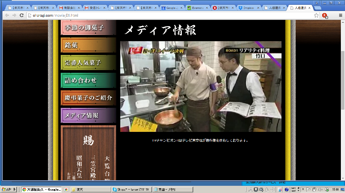
Task: Click the wooden 賜 plaque banner
Action: tap(88, 153)
